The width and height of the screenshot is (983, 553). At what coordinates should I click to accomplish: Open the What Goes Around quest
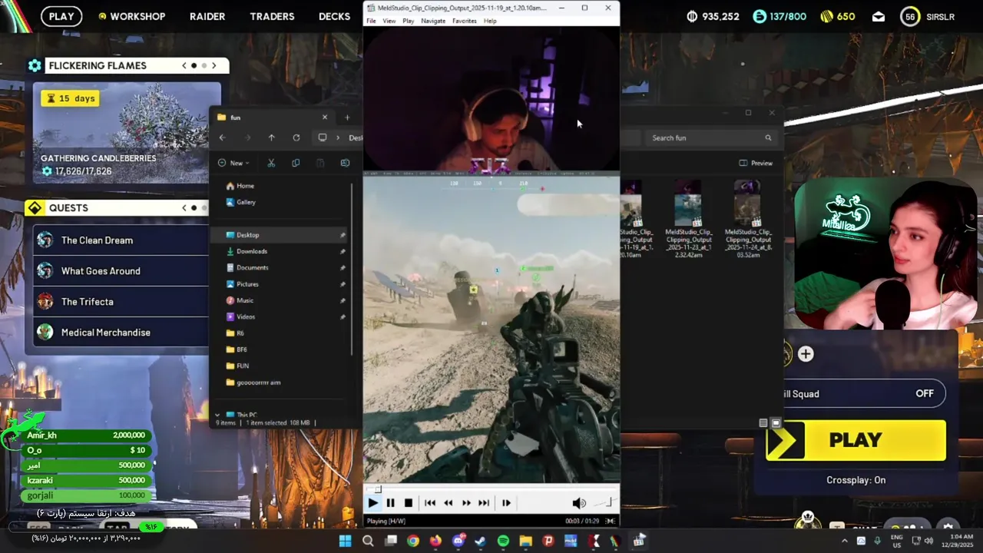click(x=121, y=271)
